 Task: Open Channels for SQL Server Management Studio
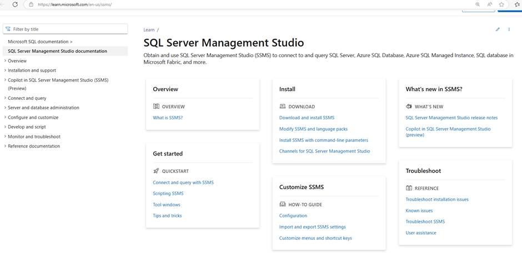[x=325, y=151]
